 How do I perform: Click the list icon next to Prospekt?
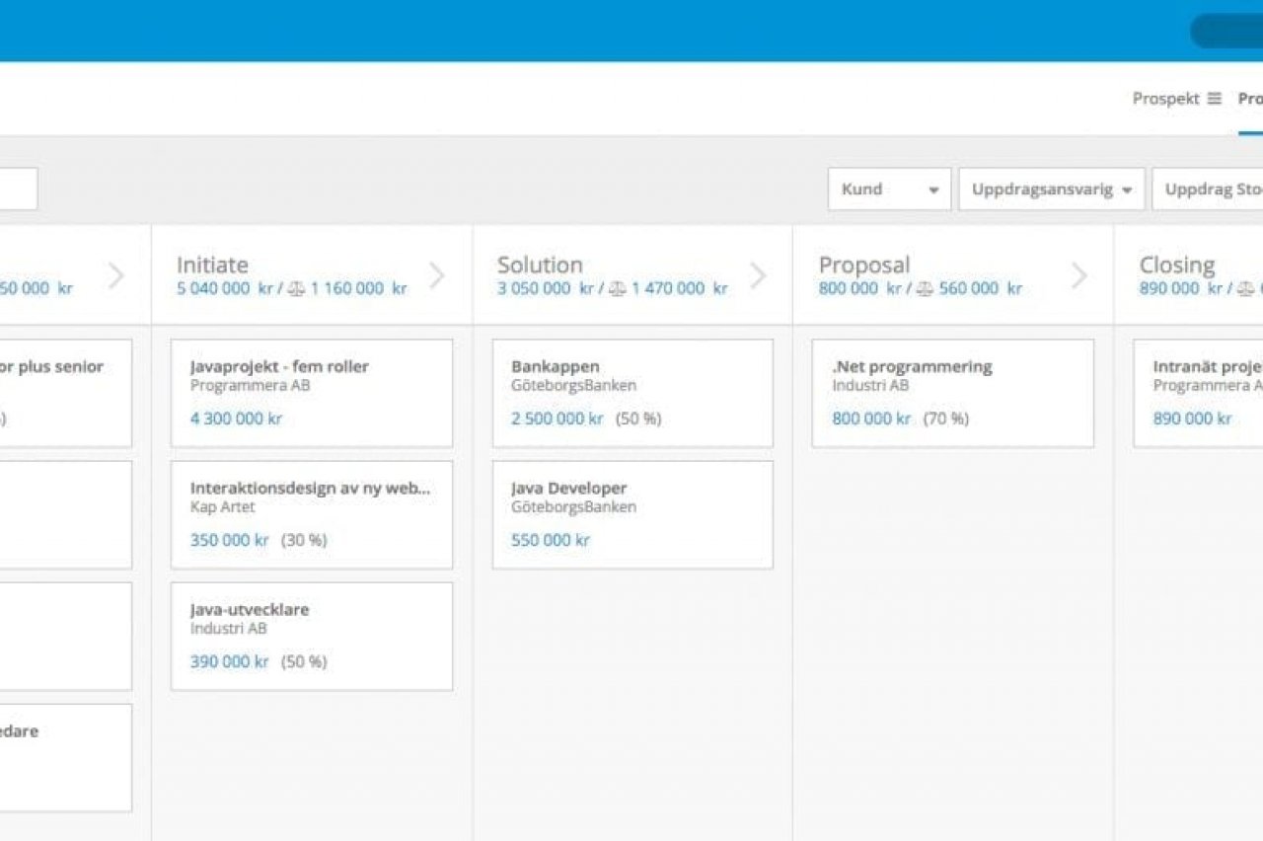pos(1215,99)
